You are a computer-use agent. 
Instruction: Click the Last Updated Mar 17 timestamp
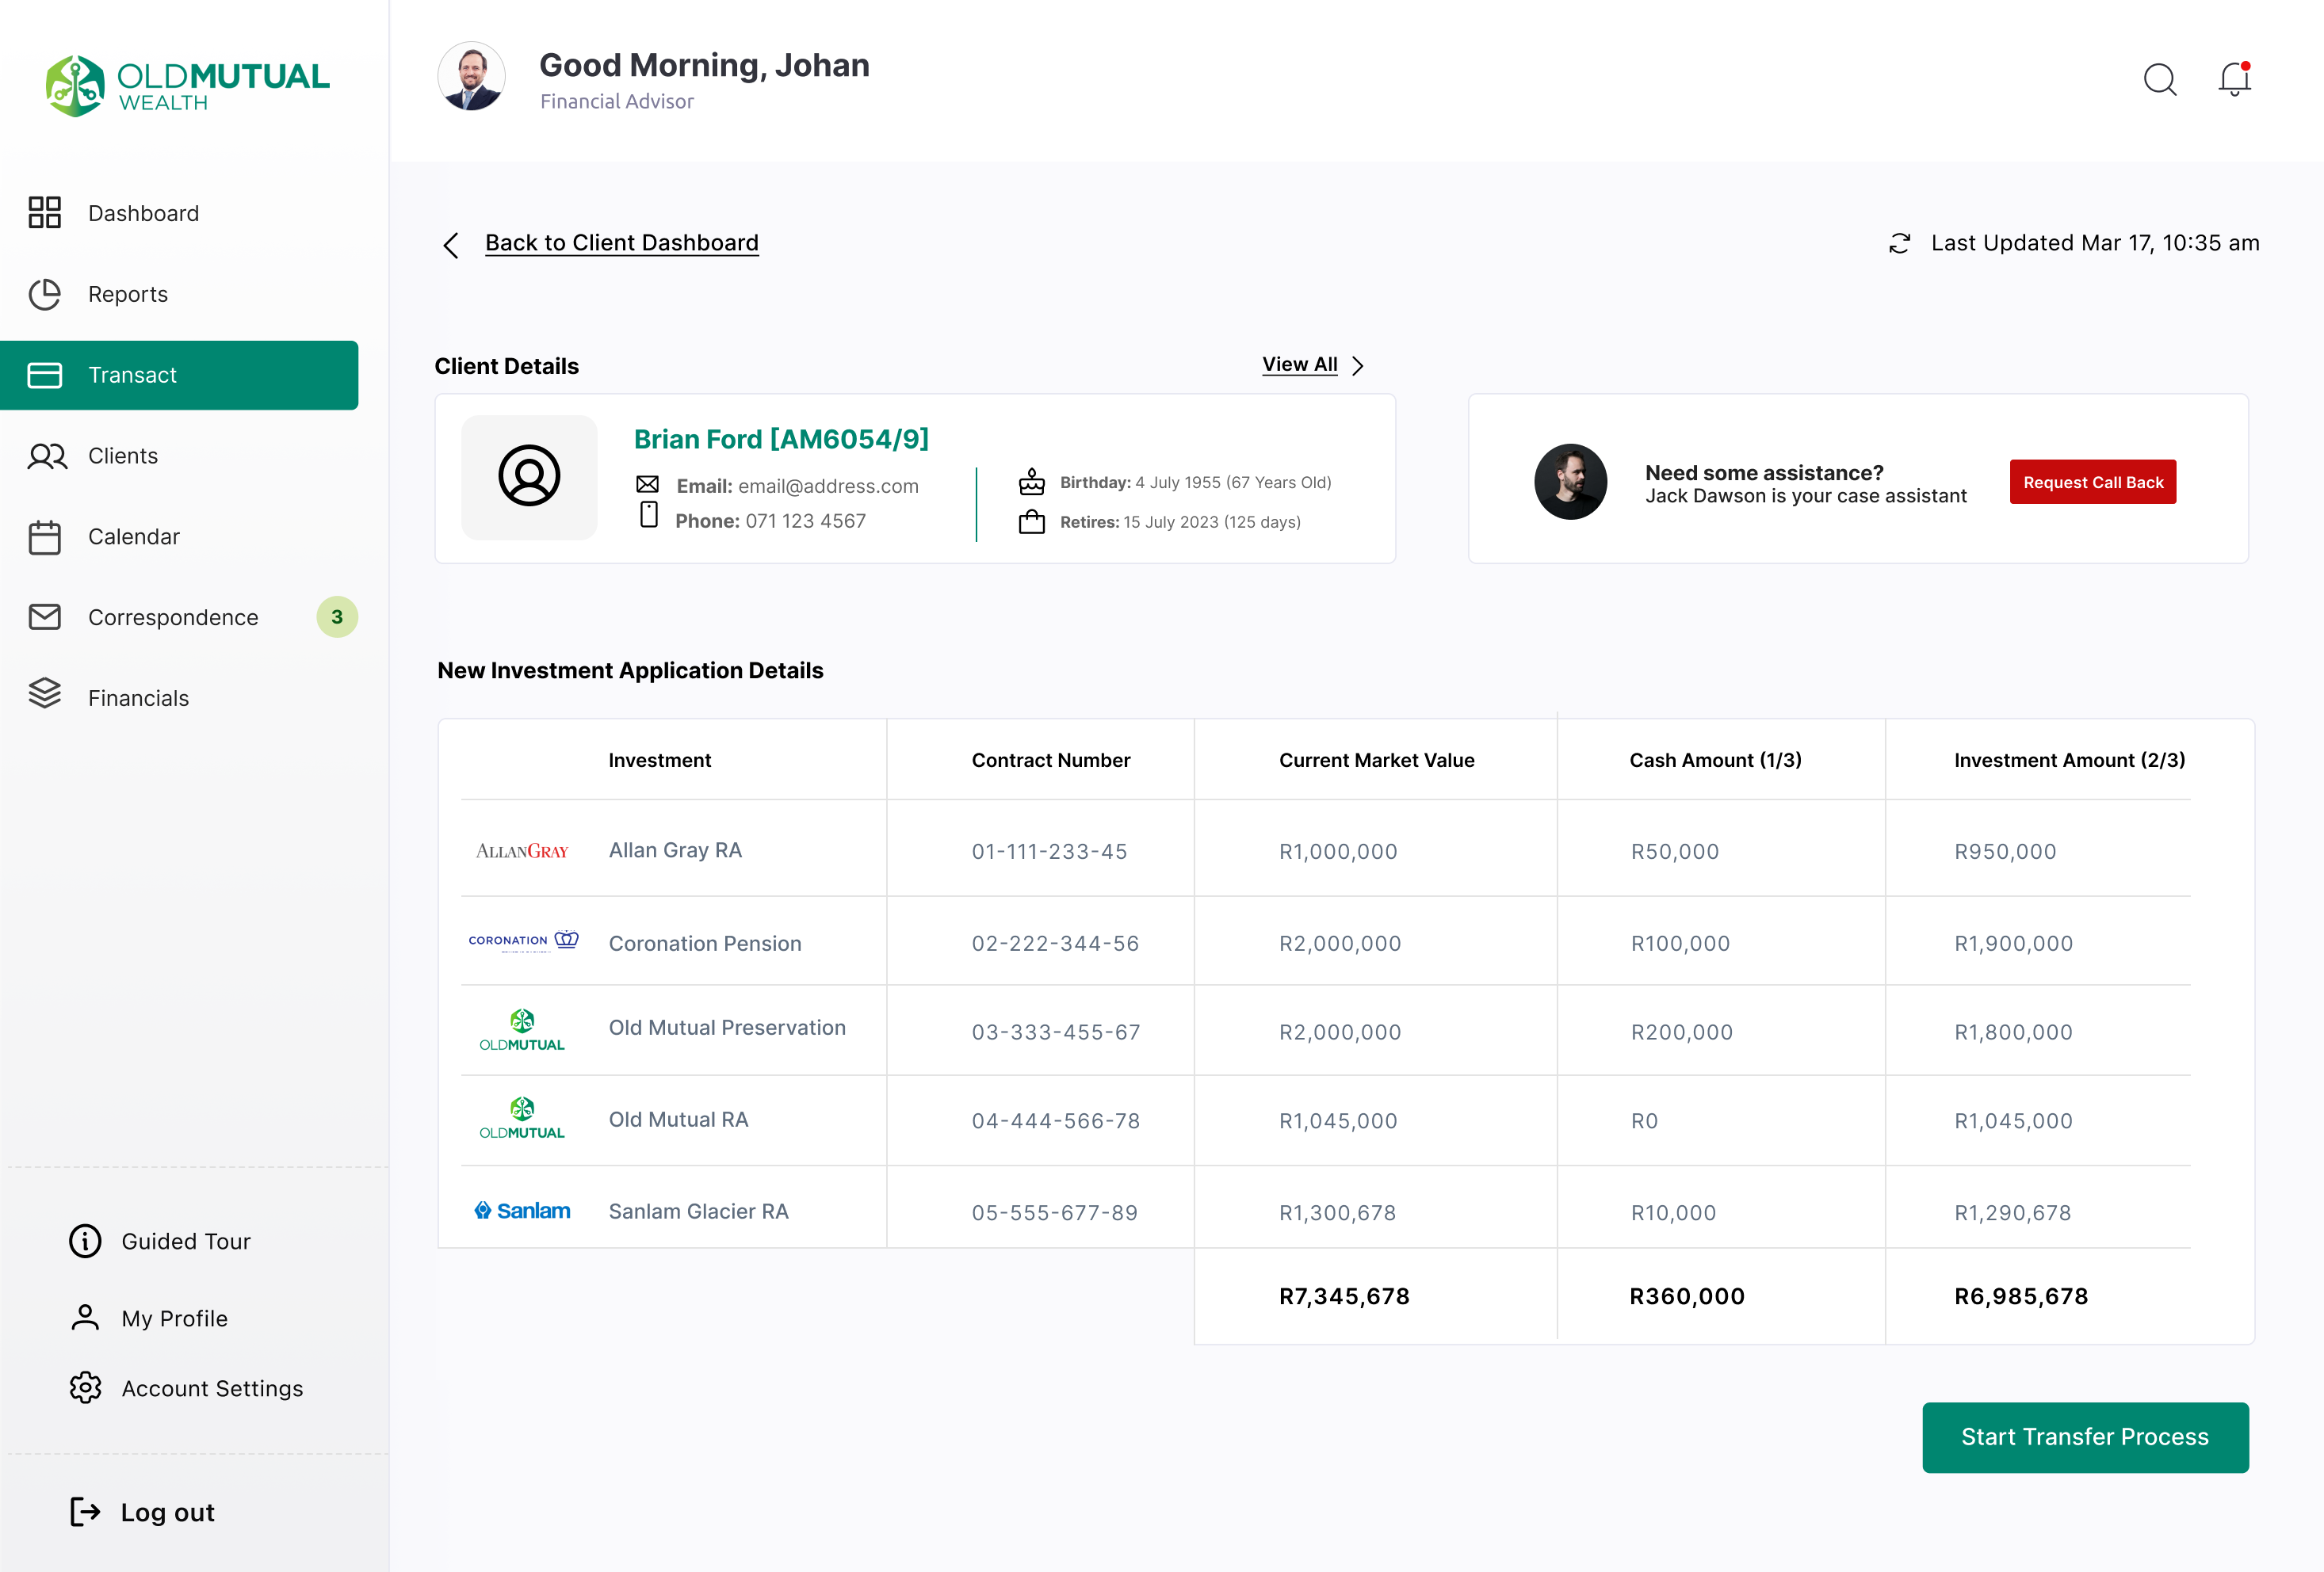coord(2094,242)
